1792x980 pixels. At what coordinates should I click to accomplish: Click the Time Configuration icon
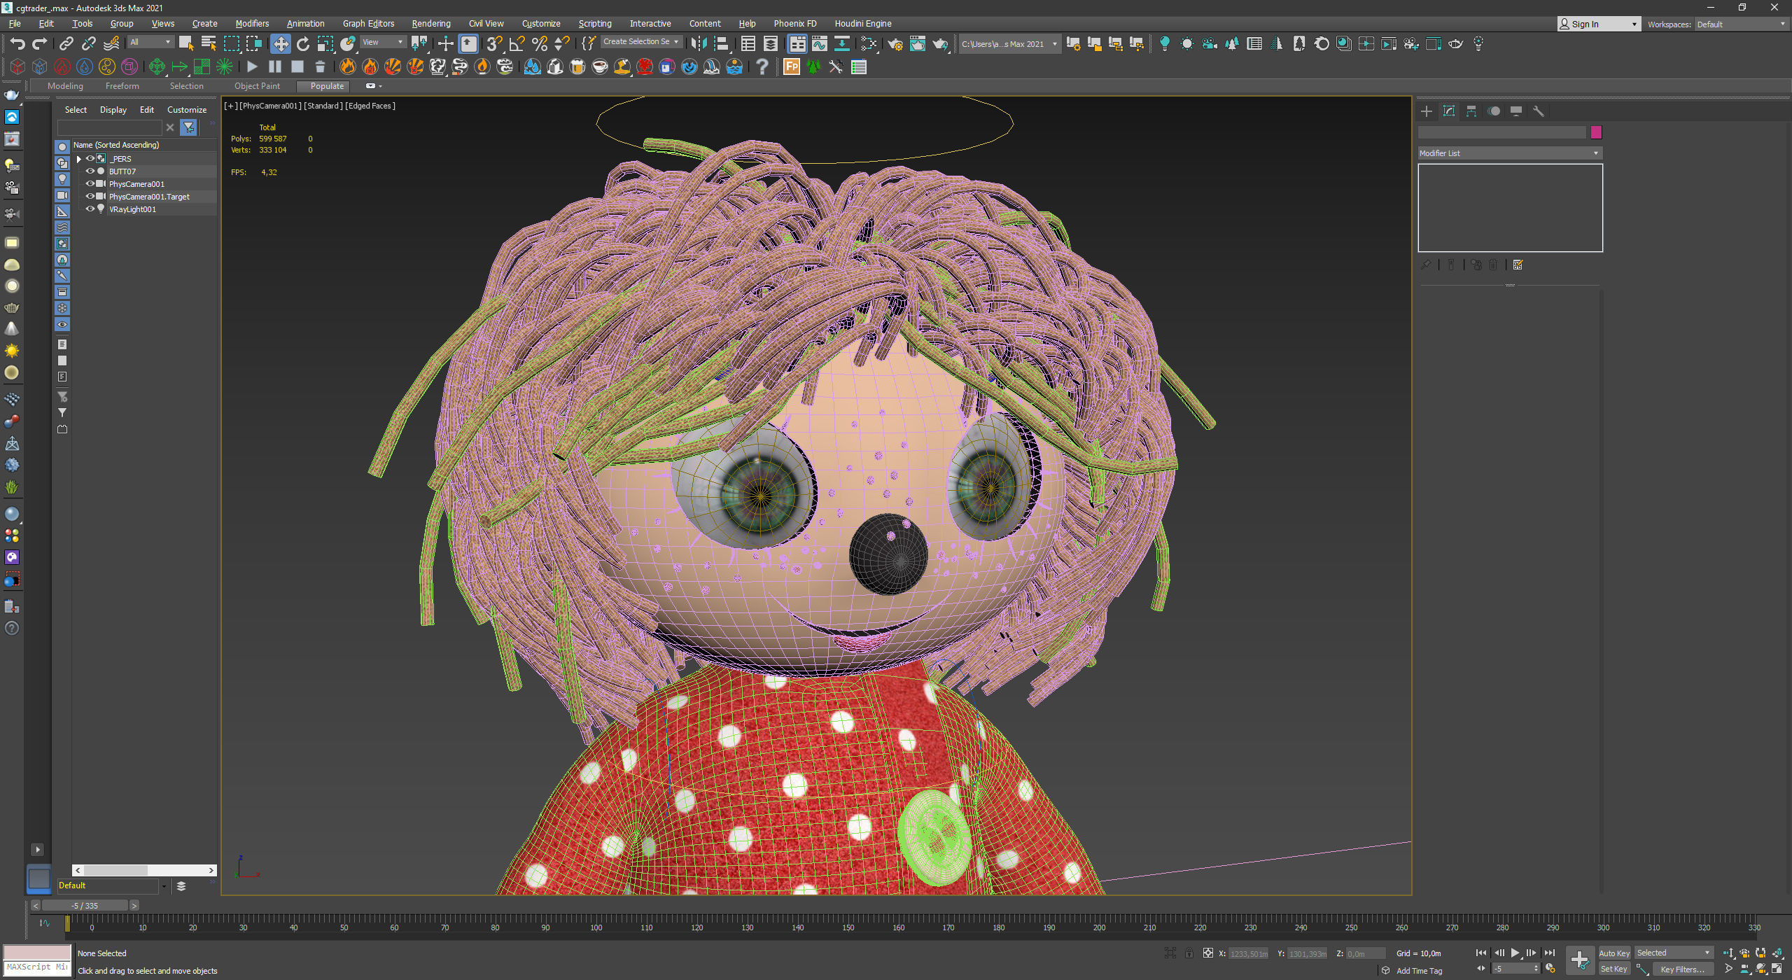(1552, 969)
